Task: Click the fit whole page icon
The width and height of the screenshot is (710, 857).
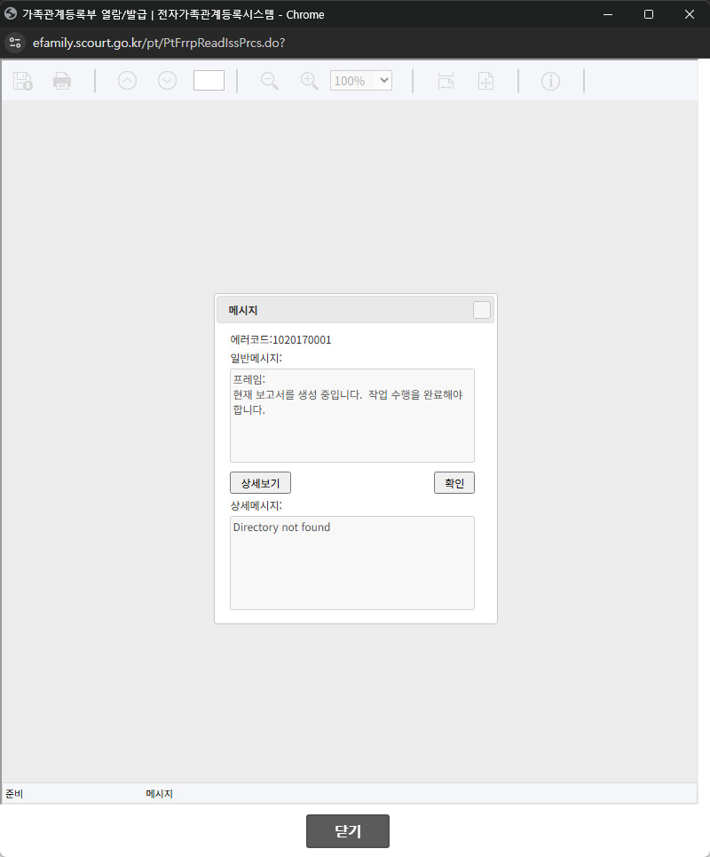Action: coord(485,81)
